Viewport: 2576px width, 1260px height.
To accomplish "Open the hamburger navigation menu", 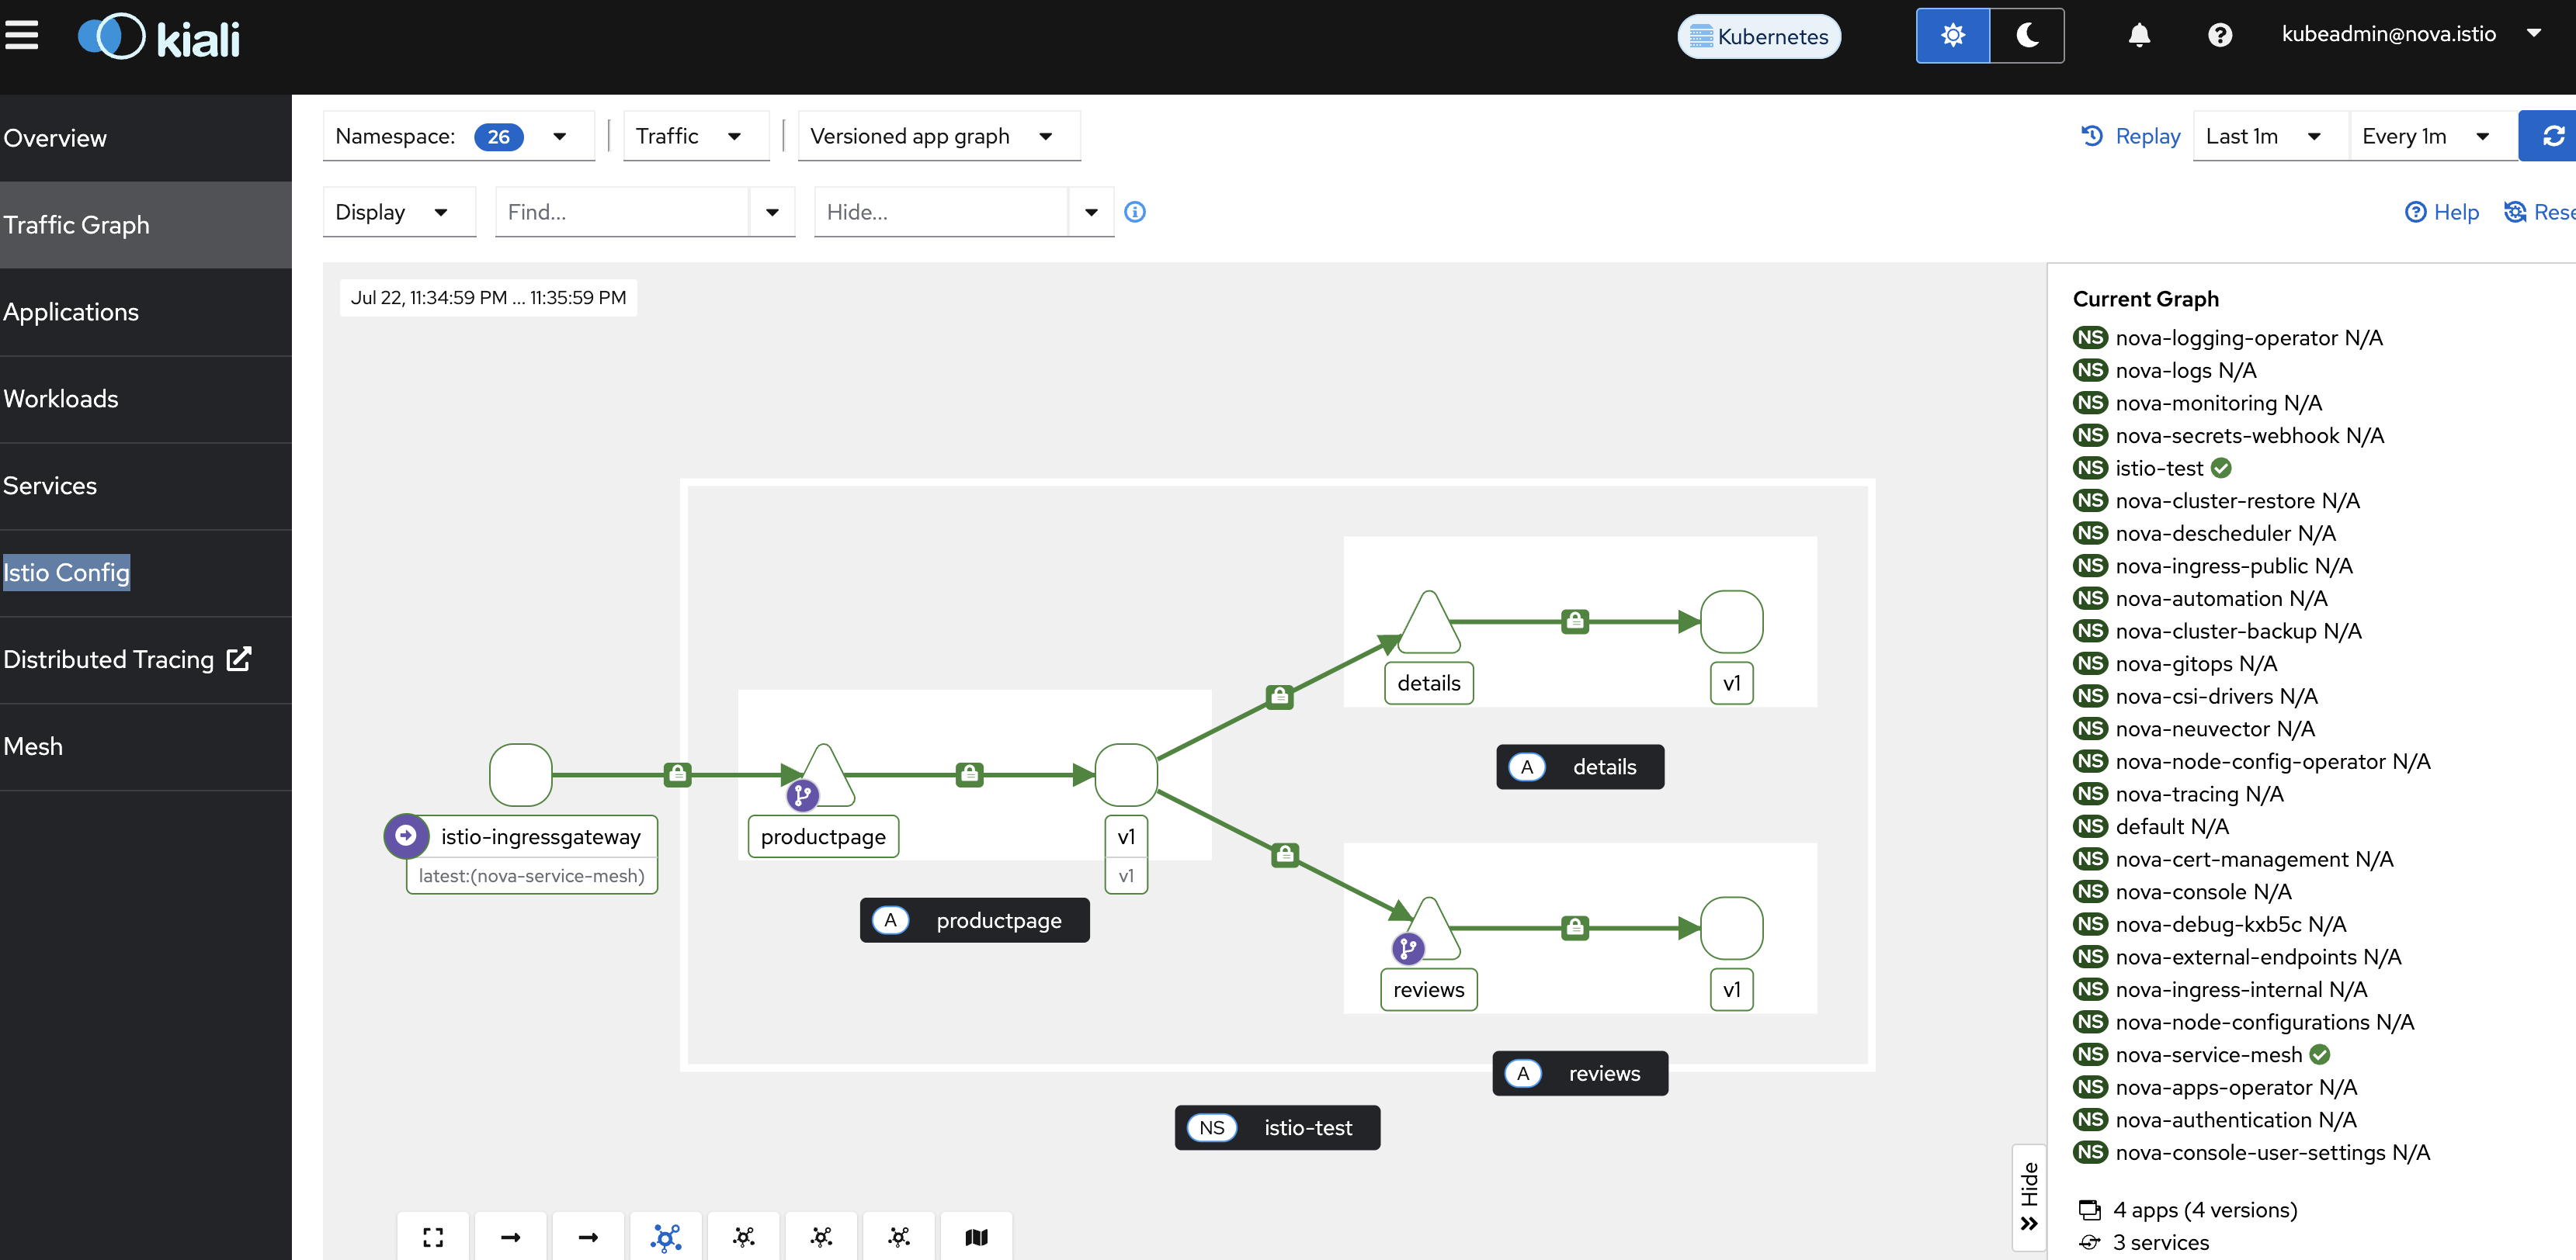I will click(22, 36).
